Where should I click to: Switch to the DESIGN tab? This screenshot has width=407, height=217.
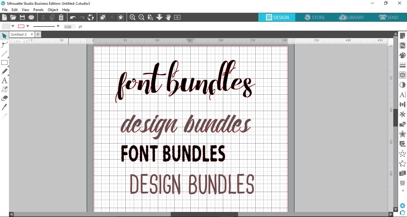[277, 17]
